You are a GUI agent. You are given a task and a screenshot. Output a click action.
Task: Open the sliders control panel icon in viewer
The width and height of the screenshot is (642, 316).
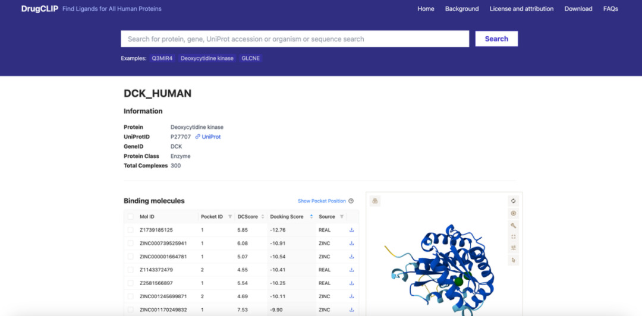(x=514, y=248)
